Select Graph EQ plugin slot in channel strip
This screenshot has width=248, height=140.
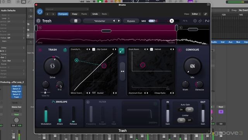[16, 86]
